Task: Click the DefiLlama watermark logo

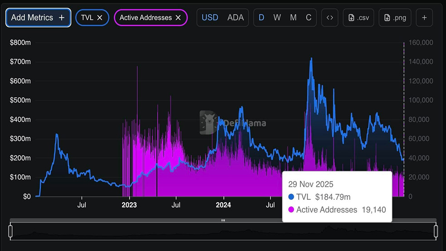Action: click(x=208, y=122)
